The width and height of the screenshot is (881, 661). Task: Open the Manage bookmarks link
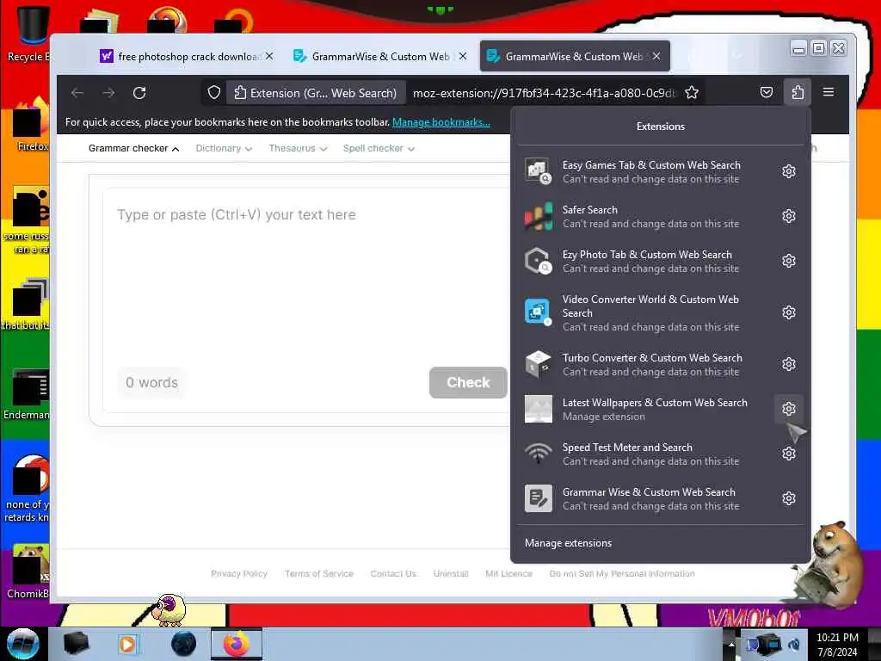click(441, 122)
